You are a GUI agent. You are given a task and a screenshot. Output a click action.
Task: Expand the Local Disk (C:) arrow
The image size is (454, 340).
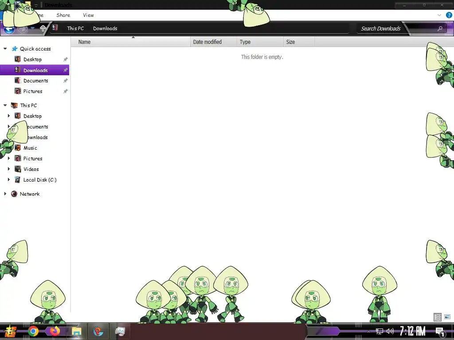point(9,180)
